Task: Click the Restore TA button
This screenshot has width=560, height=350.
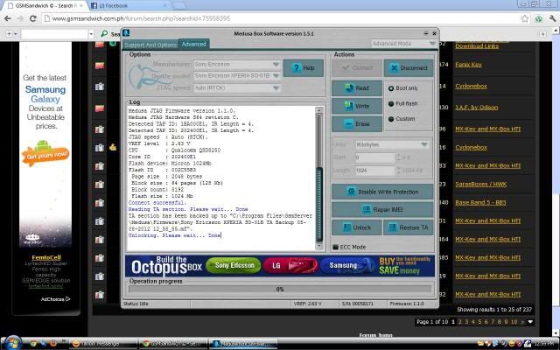Action: 409,227
